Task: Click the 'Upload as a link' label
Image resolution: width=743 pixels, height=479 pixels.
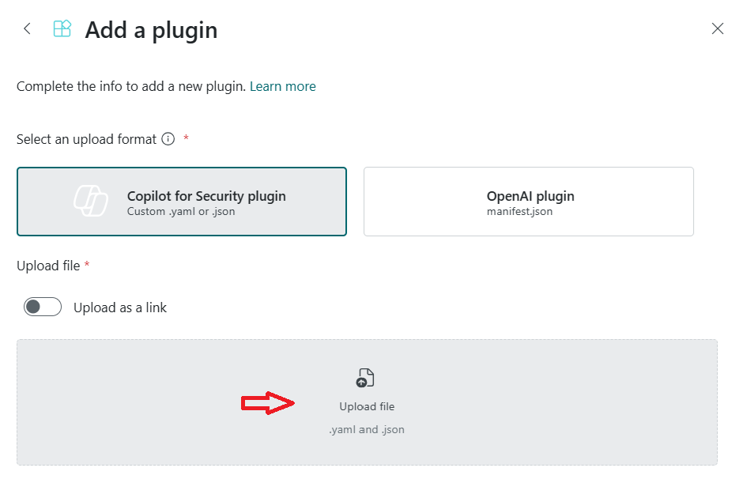Action: [120, 307]
